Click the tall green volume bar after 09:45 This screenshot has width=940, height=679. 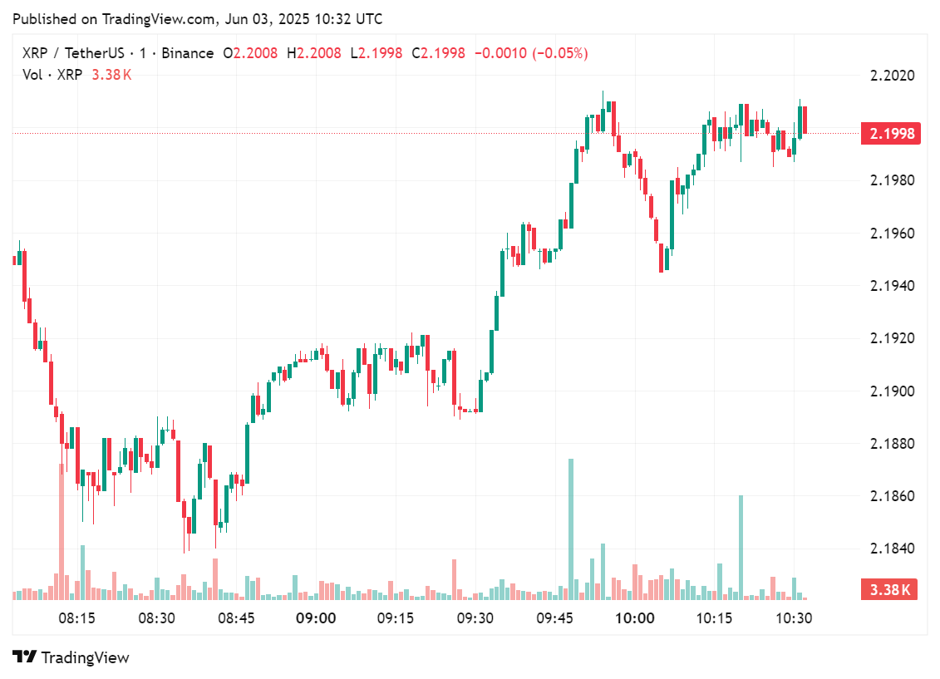click(571, 529)
